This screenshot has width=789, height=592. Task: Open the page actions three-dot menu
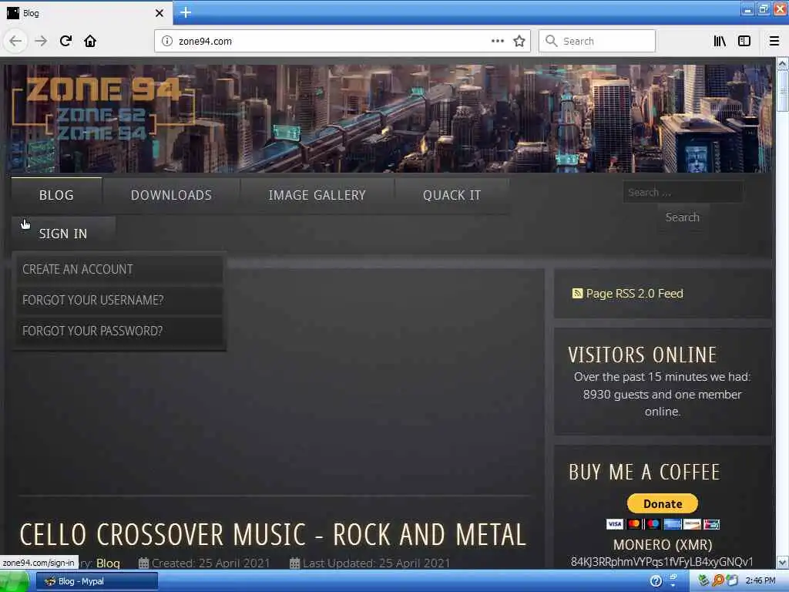(497, 41)
